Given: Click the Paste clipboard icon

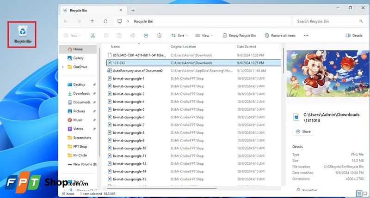Looking at the screenshot, I should pos(119,36).
